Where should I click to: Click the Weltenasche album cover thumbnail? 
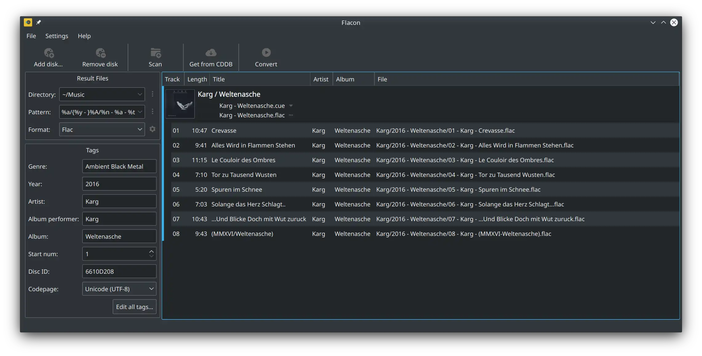point(180,104)
